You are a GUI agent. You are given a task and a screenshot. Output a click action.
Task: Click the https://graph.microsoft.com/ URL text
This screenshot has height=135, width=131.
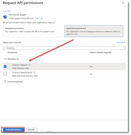(21, 18)
